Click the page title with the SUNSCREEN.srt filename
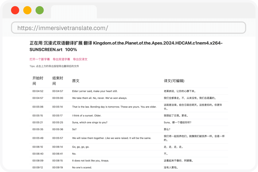Screen dimensions: 258x172 126,46
